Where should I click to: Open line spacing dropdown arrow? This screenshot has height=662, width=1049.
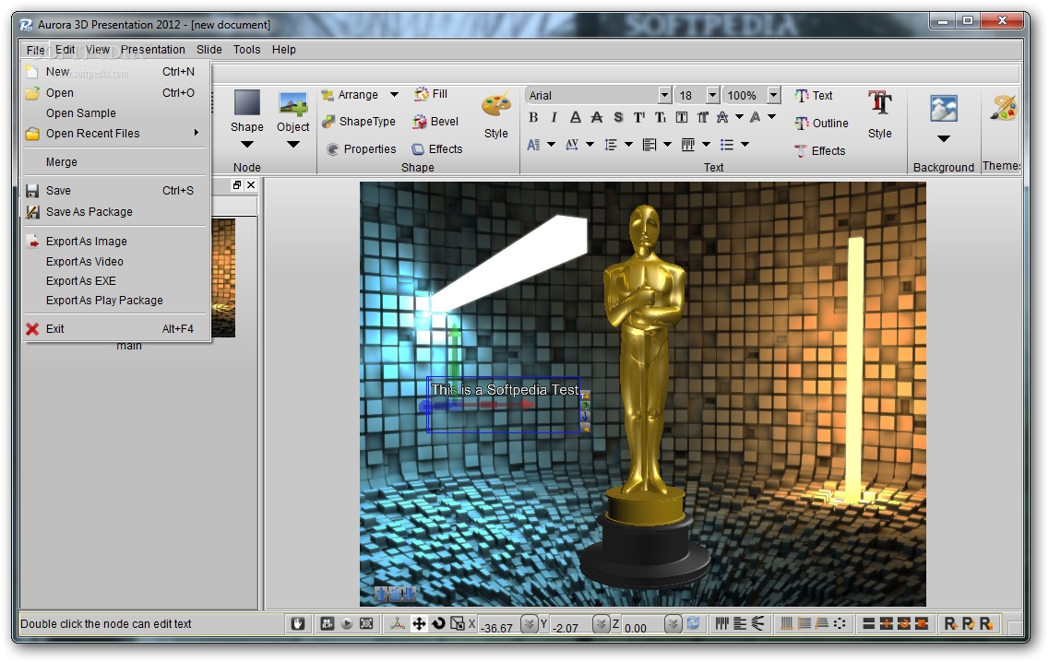(628, 145)
